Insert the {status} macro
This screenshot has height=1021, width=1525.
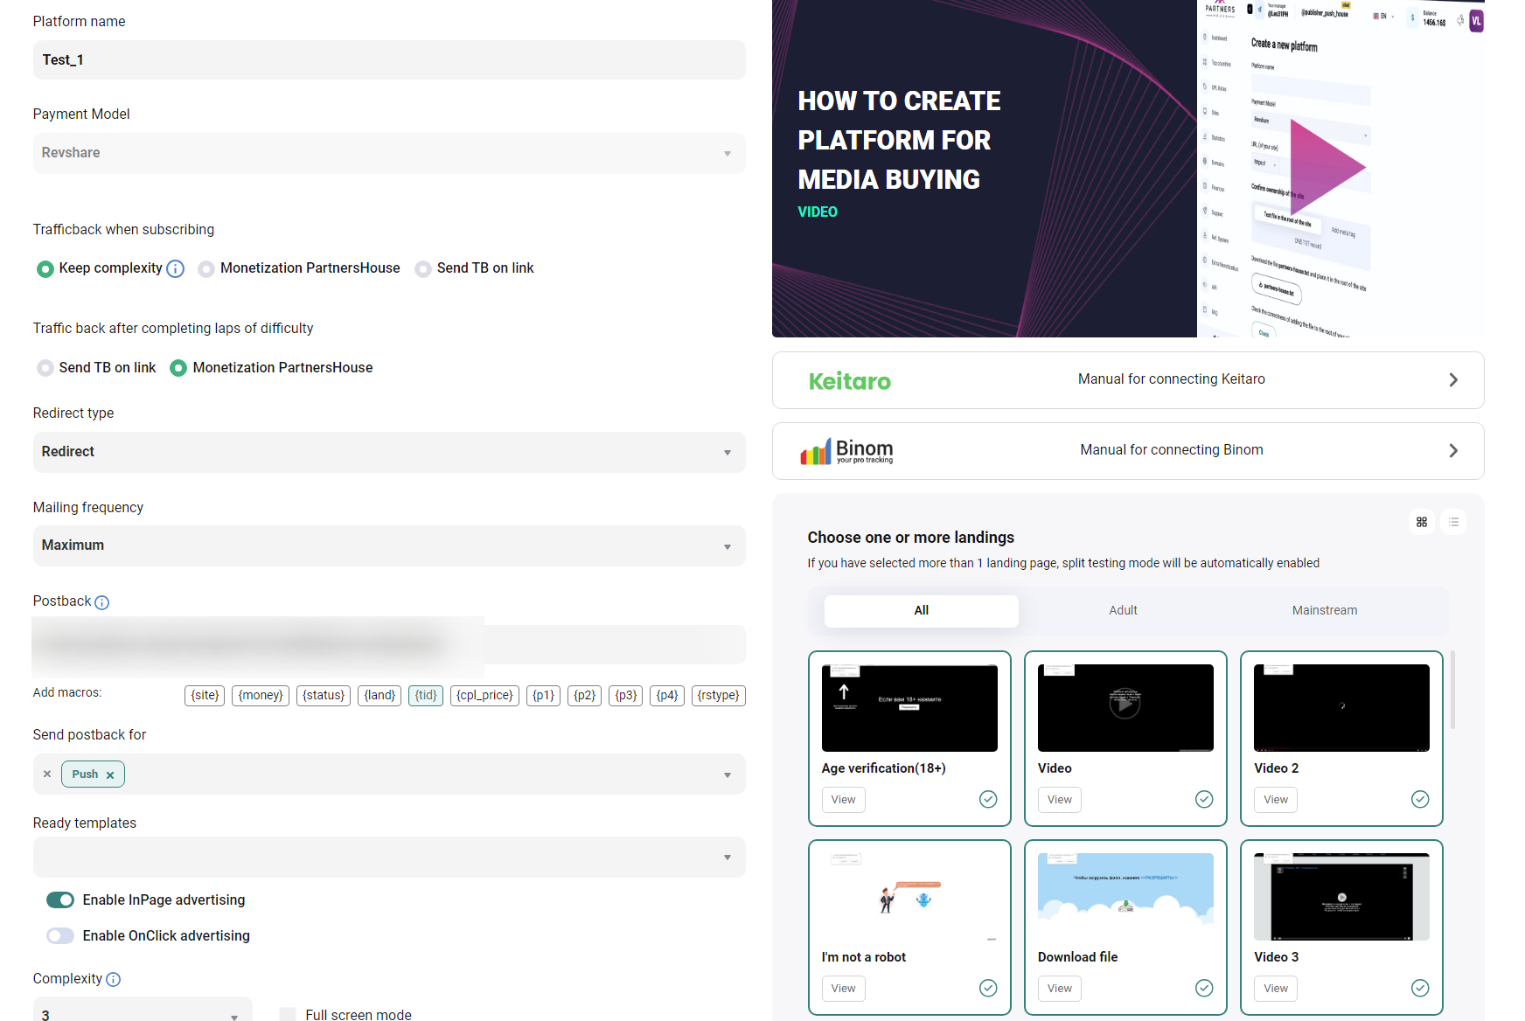324,696
